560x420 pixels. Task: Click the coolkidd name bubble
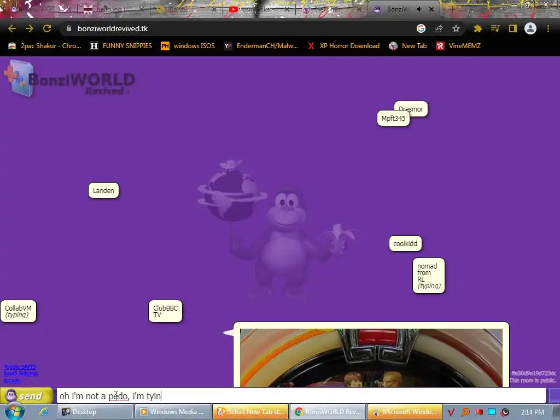click(x=405, y=243)
